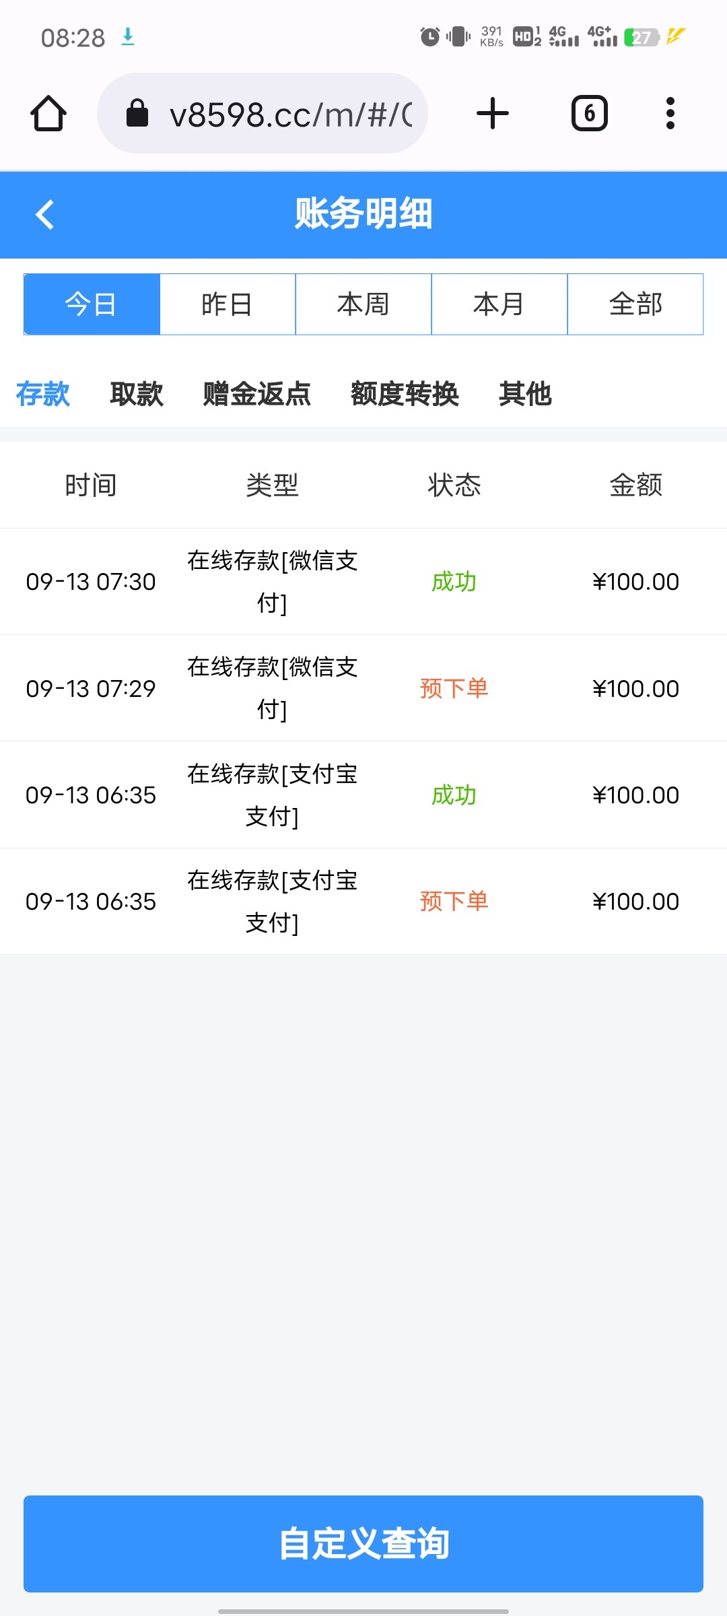Tap the lock icon in address bar

(x=137, y=113)
